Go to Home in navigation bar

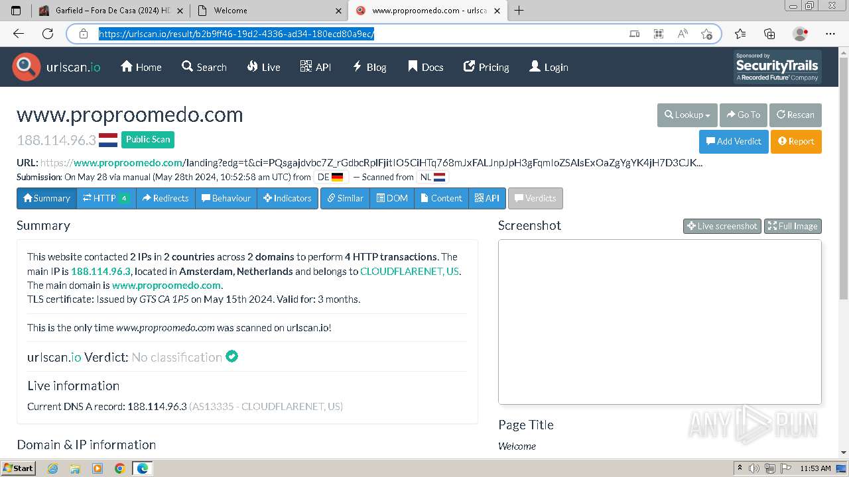pos(141,67)
